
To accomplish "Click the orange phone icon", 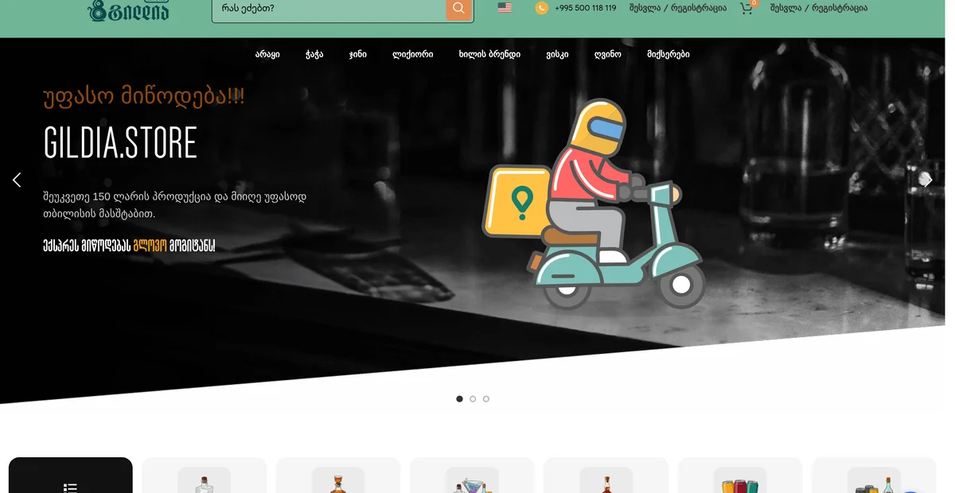I will [x=542, y=8].
